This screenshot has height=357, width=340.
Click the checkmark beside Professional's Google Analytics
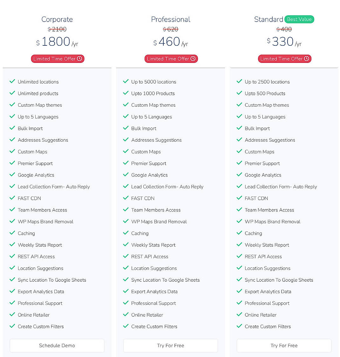coord(126,175)
